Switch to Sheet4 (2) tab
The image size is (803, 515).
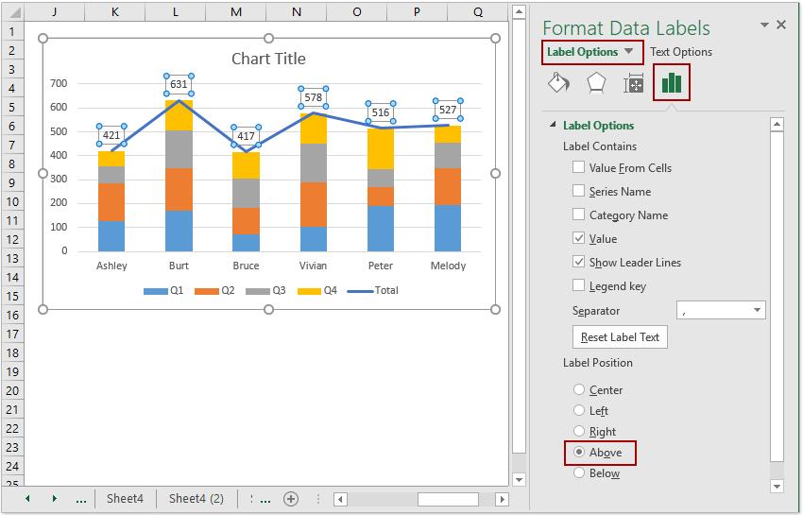pyautogui.click(x=196, y=499)
